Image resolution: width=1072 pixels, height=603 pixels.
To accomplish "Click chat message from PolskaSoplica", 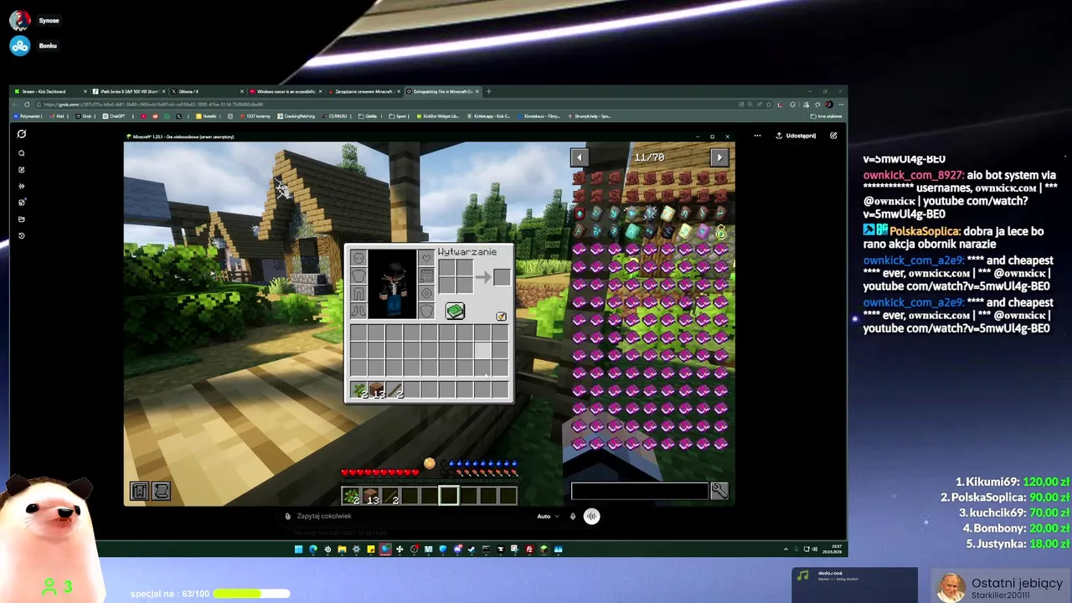I will 955,238.
